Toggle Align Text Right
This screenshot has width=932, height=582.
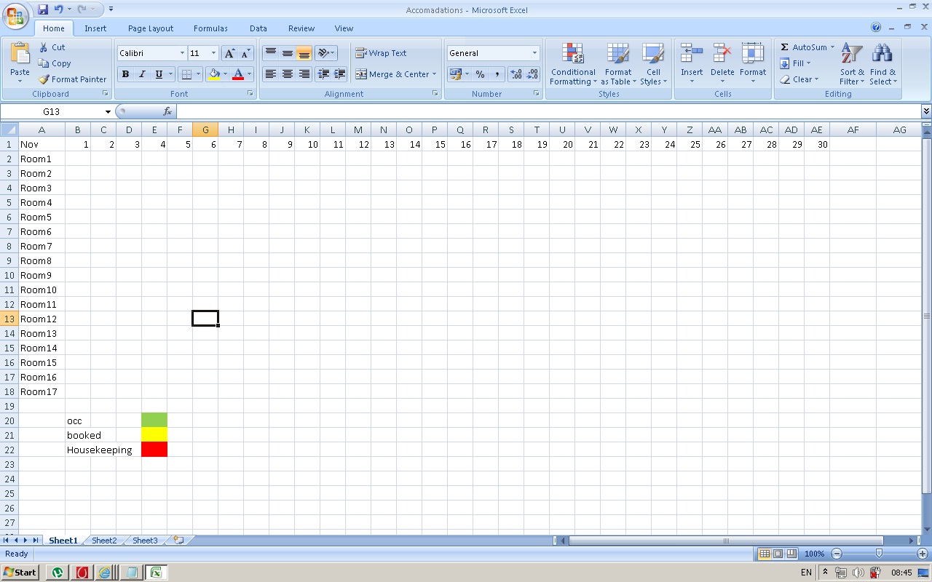pyautogui.click(x=304, y=74)
